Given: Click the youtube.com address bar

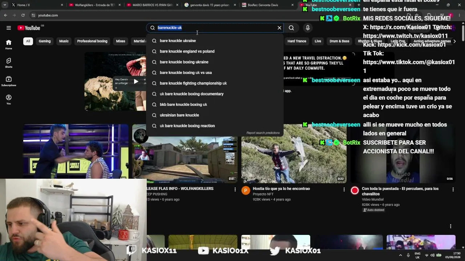Looking at the screenshot, I should pos(218,15).
